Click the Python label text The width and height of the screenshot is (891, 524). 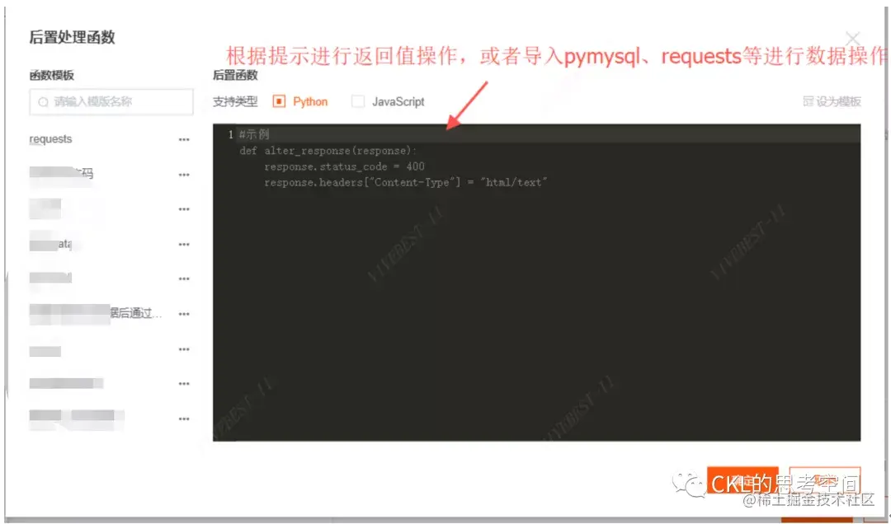(x=310, y=101)
